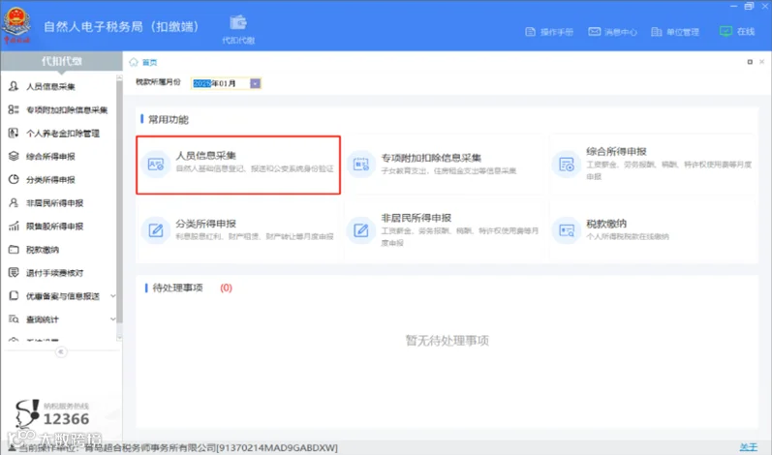Image resolution: width=772 pixels, height=455 pixels.
Task: Click the 关于 link in status bar
Action: tap(749, 447)
